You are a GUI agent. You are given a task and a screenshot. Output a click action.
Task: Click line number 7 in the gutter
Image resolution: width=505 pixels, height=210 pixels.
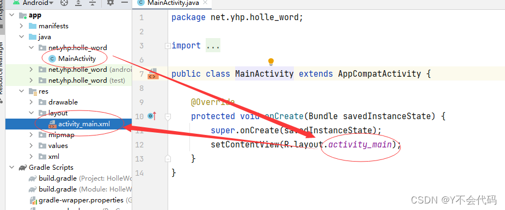click(141, 74)
